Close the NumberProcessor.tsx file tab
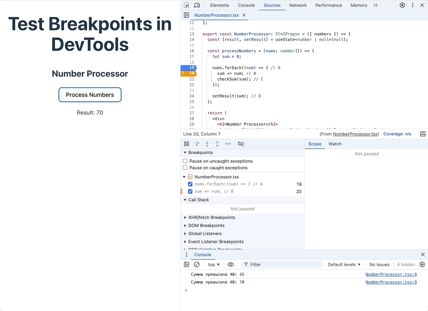 244,15
